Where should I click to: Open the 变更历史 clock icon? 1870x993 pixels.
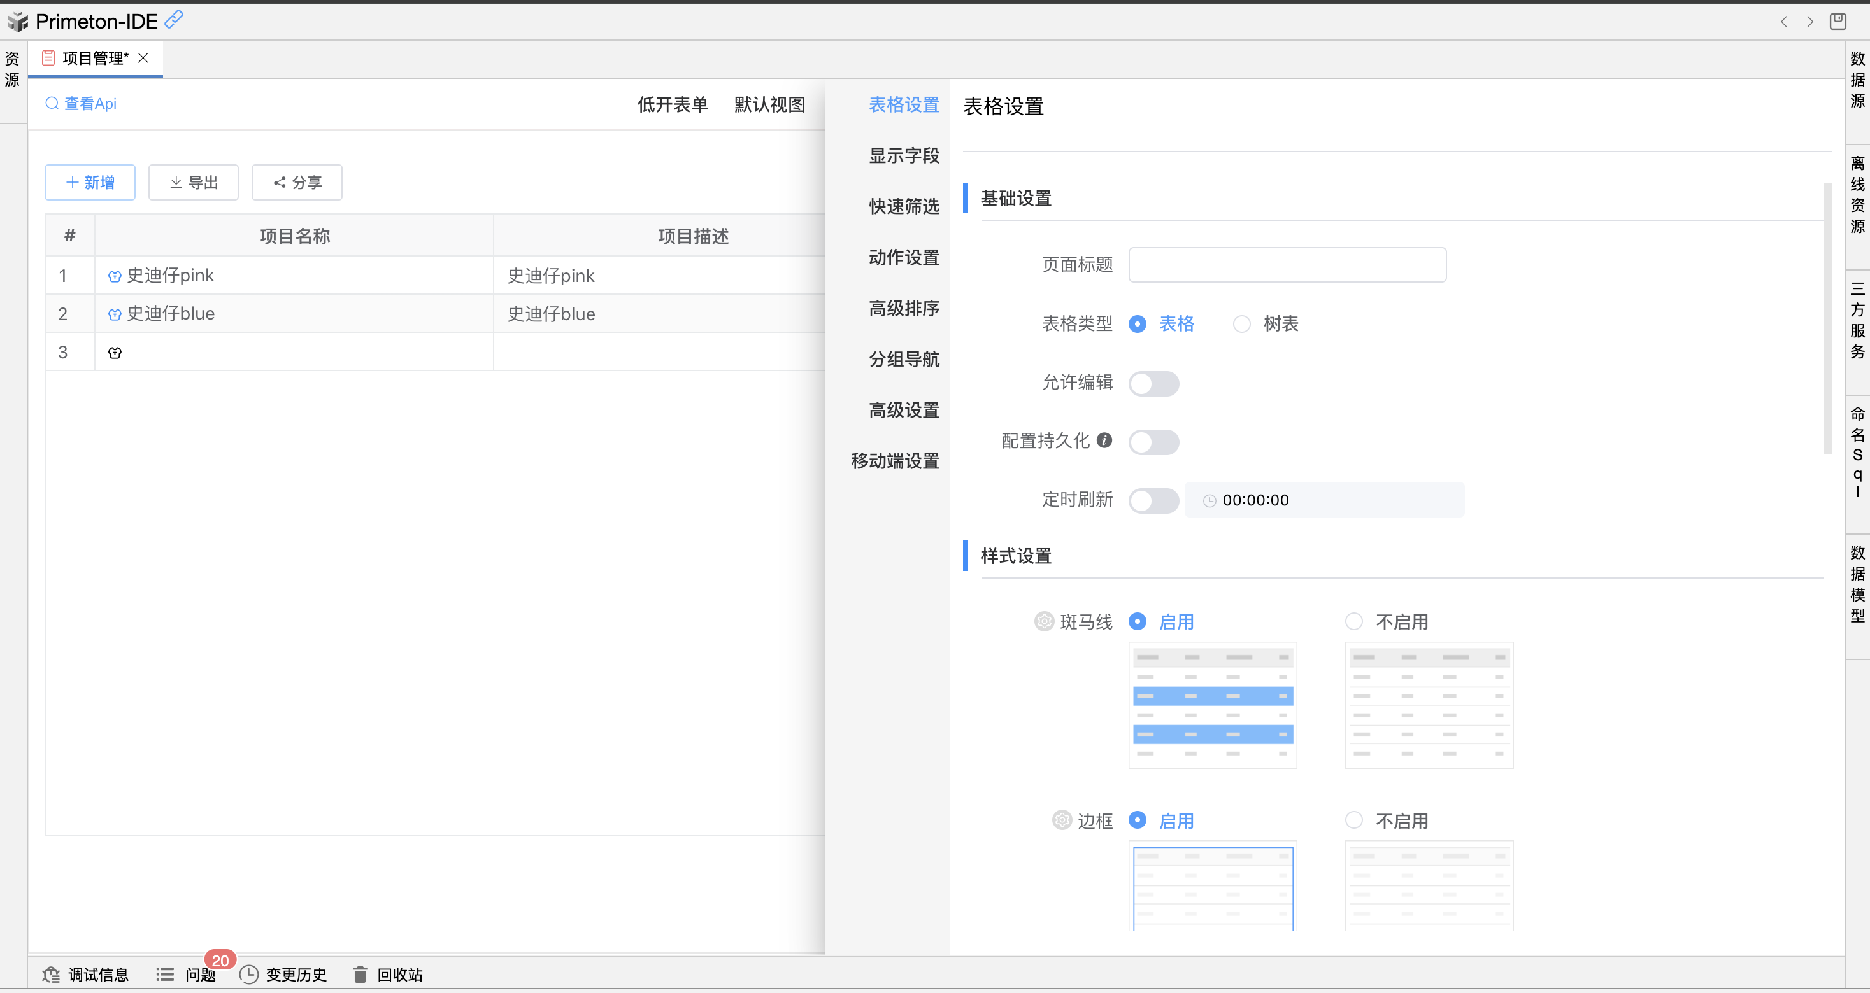tap(249, 974)
